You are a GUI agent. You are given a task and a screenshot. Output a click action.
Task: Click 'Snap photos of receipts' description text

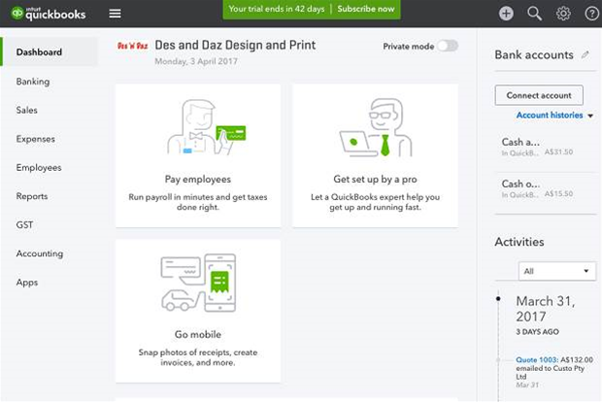[198, 357]
